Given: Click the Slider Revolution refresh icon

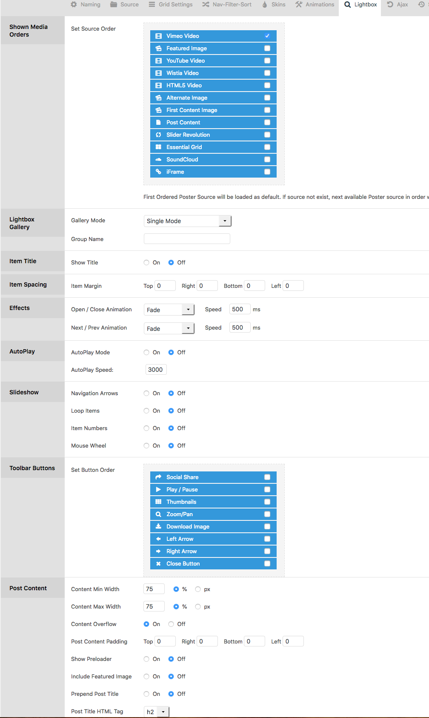Looking at the screenshot, I should (158, 135).
